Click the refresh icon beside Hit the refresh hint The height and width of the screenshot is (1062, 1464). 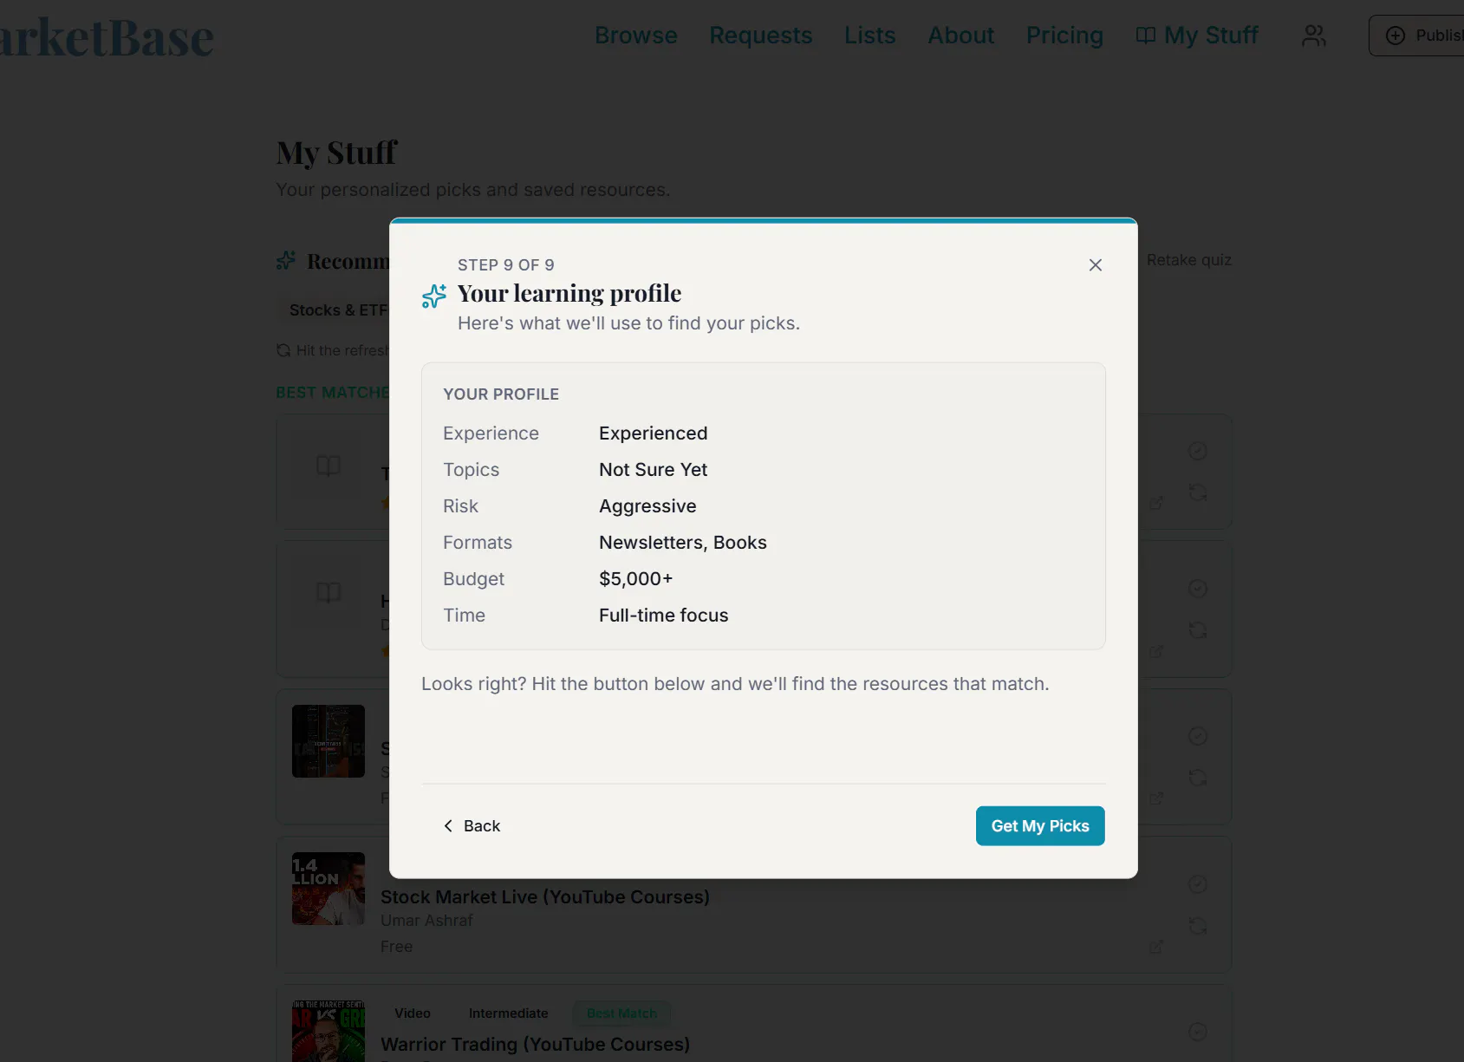(x=283, y=350)
